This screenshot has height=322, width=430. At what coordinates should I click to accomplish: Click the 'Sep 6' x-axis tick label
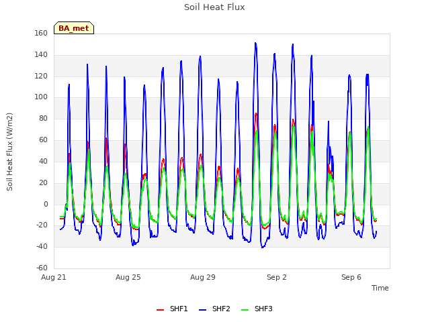tap(351, 277)
